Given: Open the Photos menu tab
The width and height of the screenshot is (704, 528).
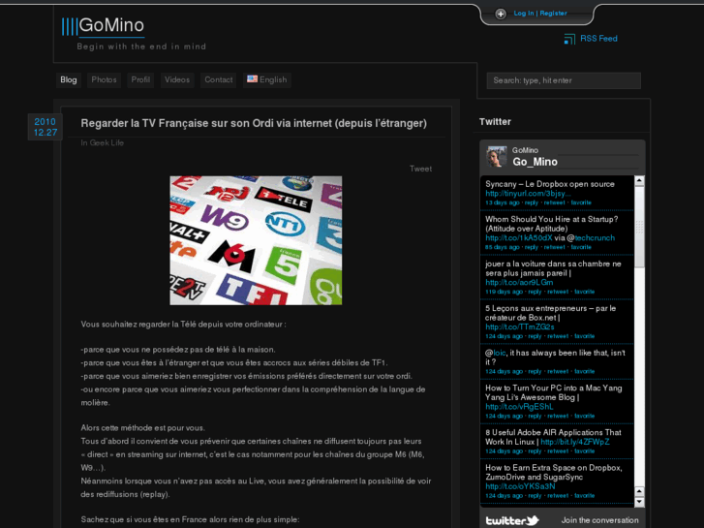Looking at the screenshot, I should click(104, 80).
